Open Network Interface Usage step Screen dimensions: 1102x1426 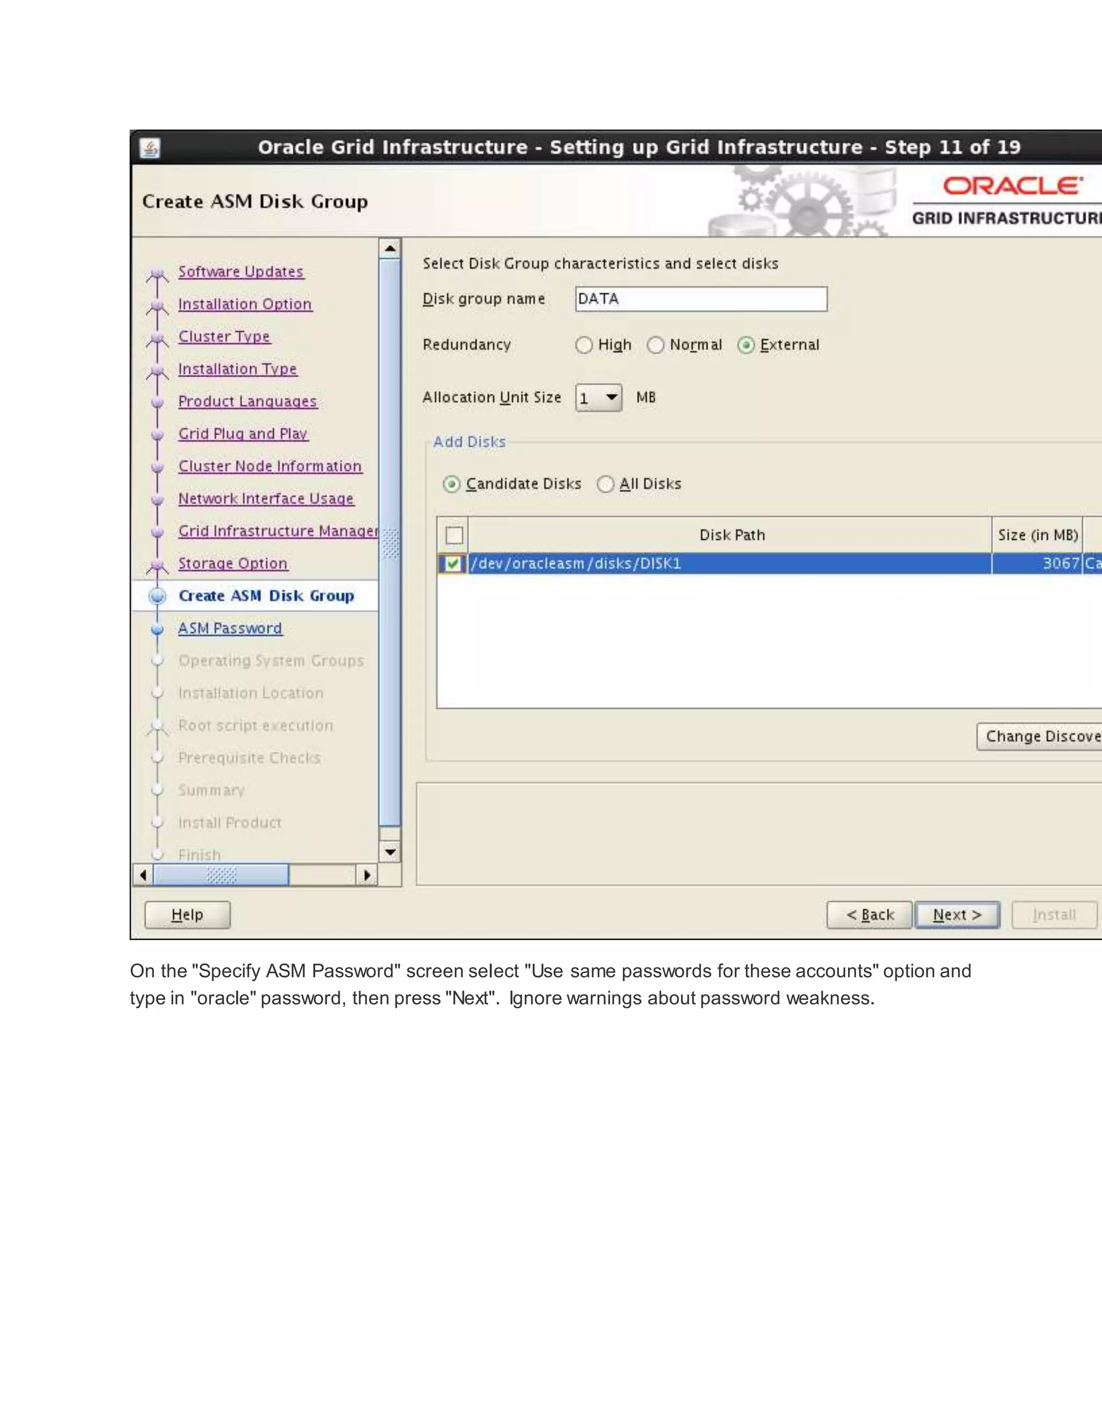266,499
